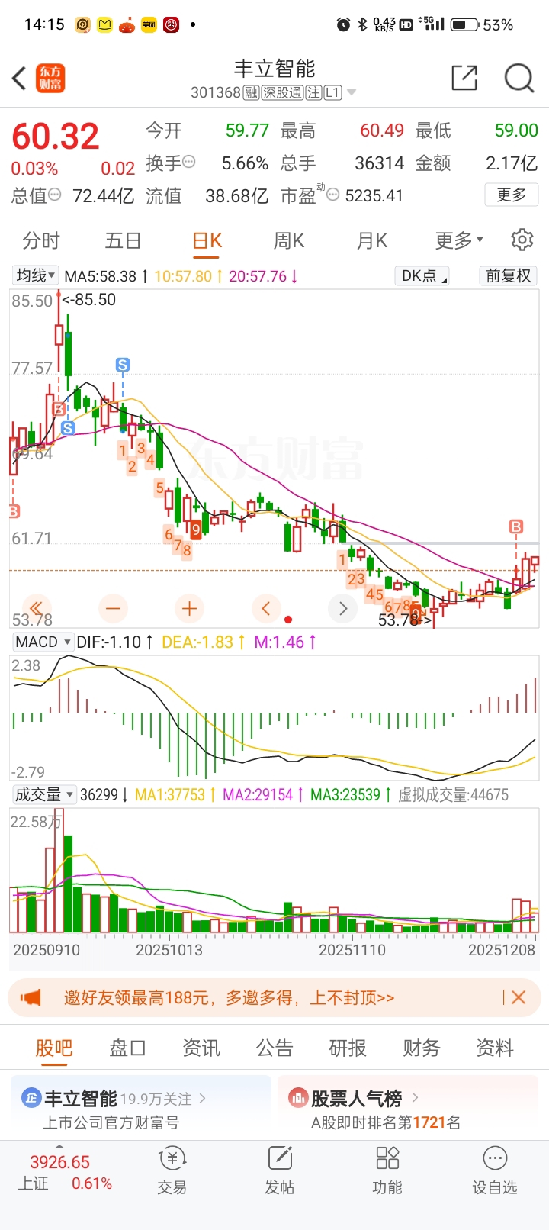Viewport: 549px width, 1230px height.
Task: Tap the 85.50 high price label on chart
Action: (89, 300)
